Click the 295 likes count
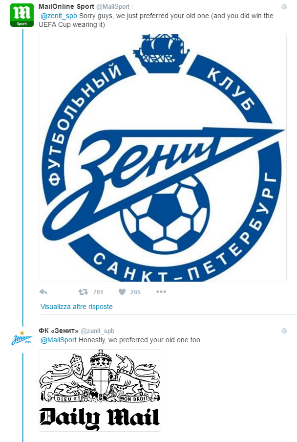The image size is (297, 442). tap(135, 292)
